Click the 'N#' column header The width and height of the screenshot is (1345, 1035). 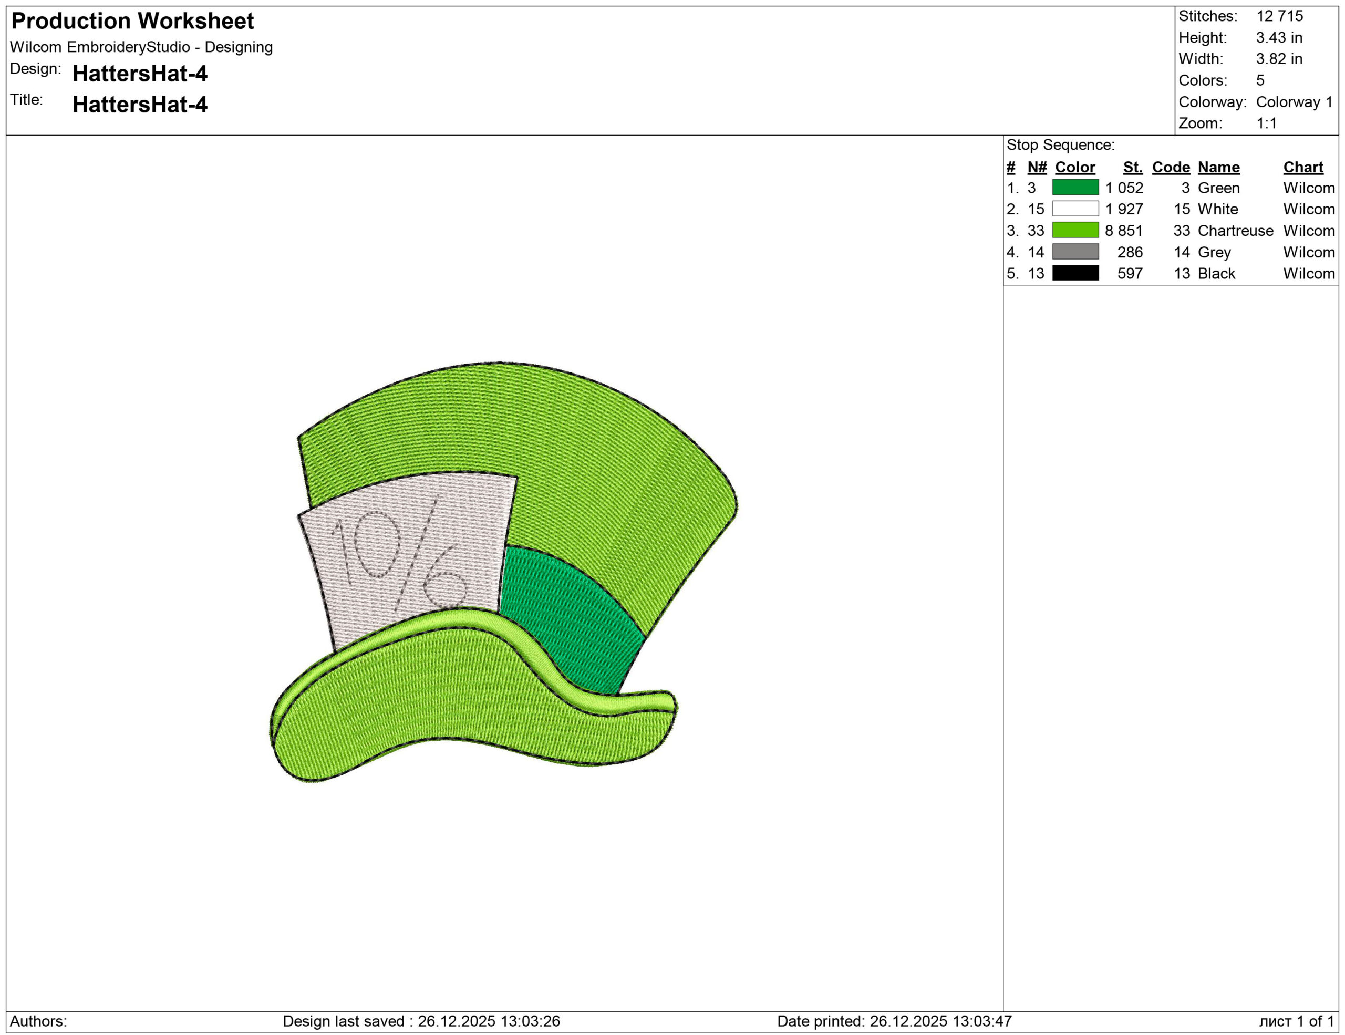click(1037, 168)
